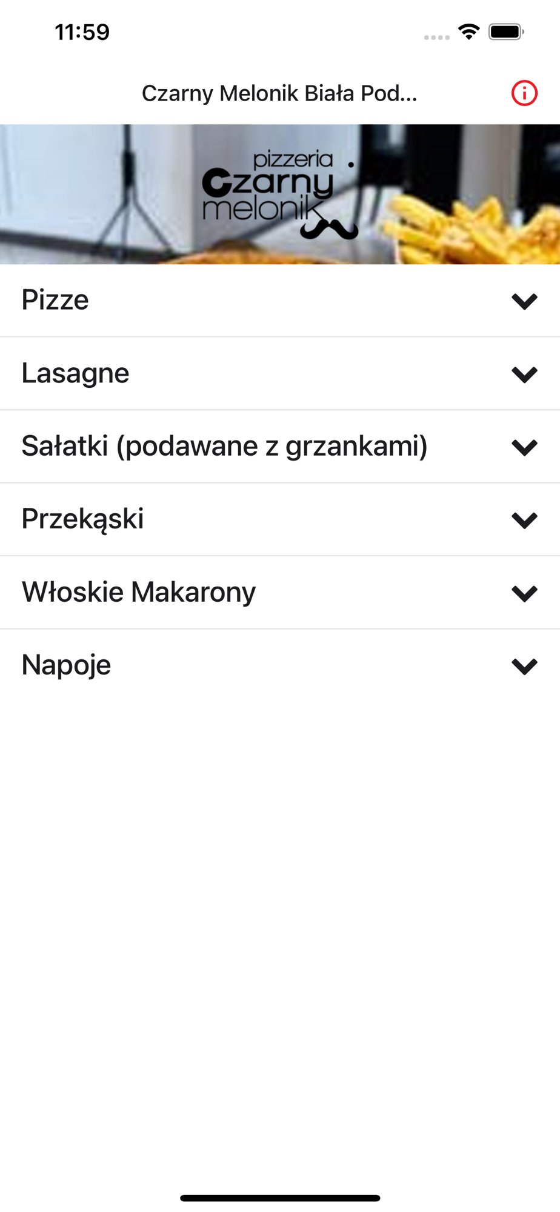
Task: Tap the battery status icon
Action: (507, 32)
